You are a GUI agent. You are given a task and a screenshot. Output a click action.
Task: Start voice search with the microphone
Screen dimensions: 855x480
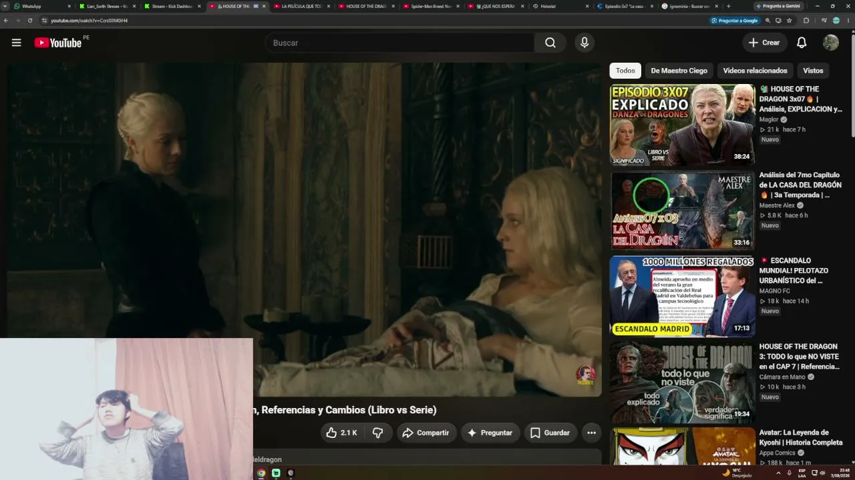click(x=584, y=43)
